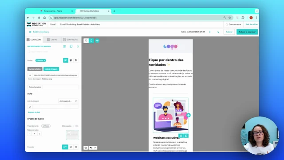Hide block on desktop devices

tap(71, 147)
